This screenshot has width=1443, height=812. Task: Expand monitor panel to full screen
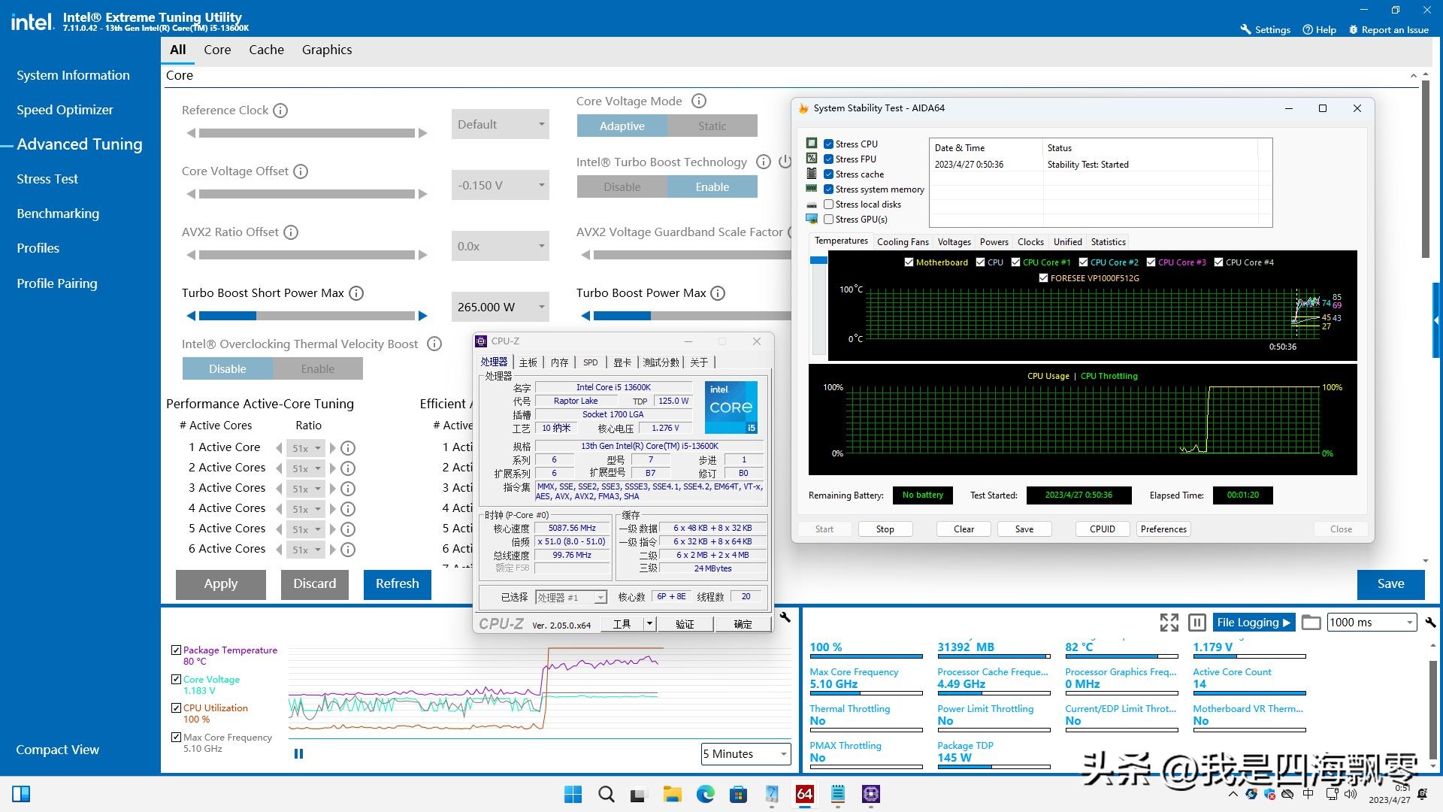coord(1169,623)
